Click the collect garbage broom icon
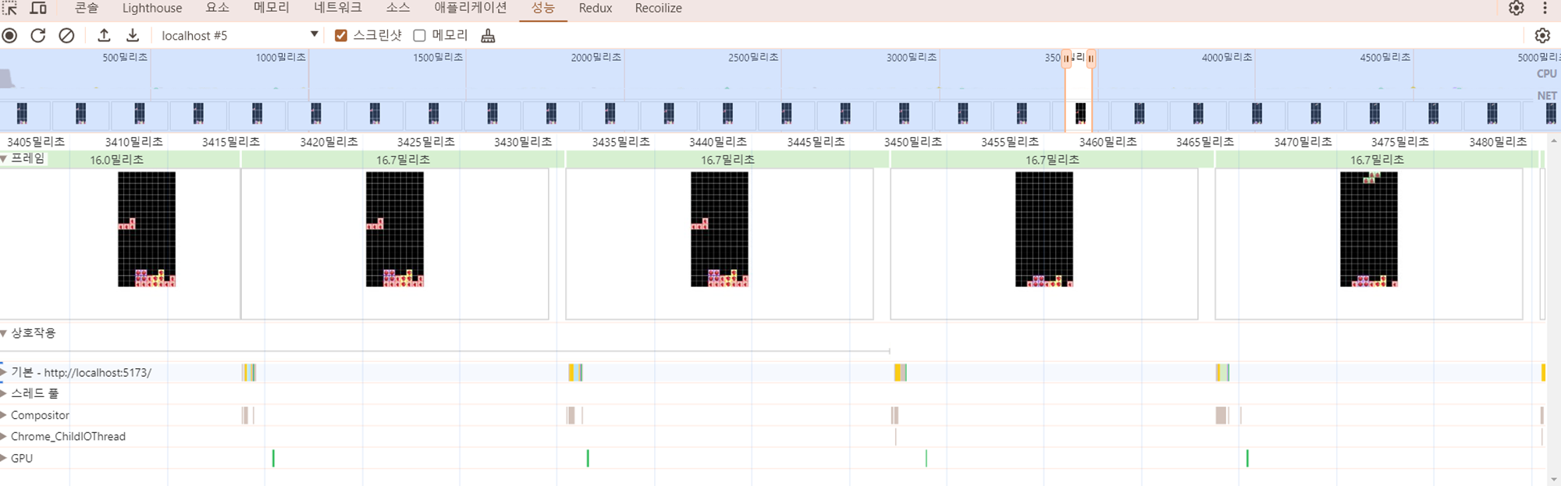The width and height of the screenshot is (1561, 486). [488, 35]
